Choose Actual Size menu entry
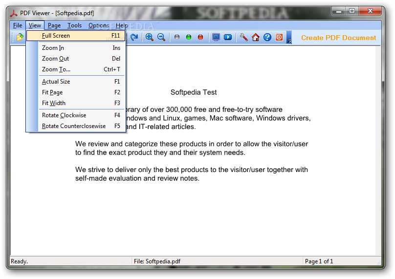395x279 pixels. point(76,82)
